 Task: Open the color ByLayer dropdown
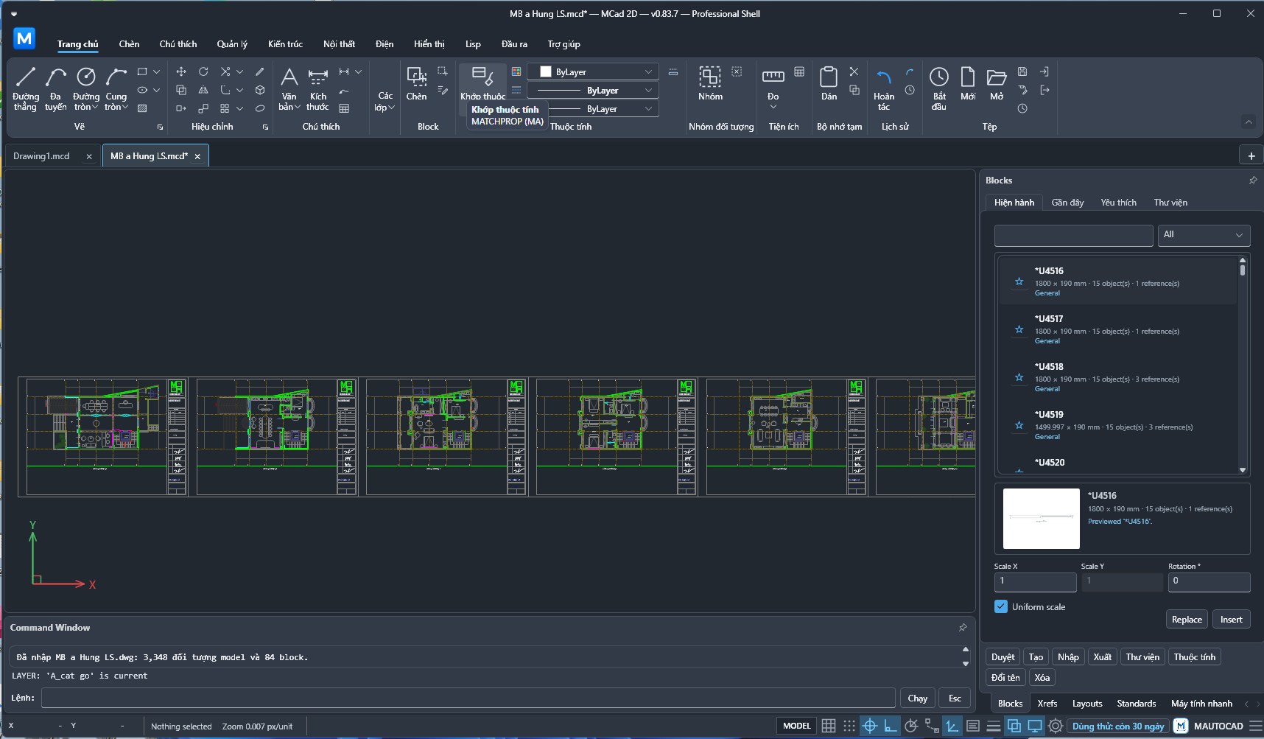tap(593, 71)
